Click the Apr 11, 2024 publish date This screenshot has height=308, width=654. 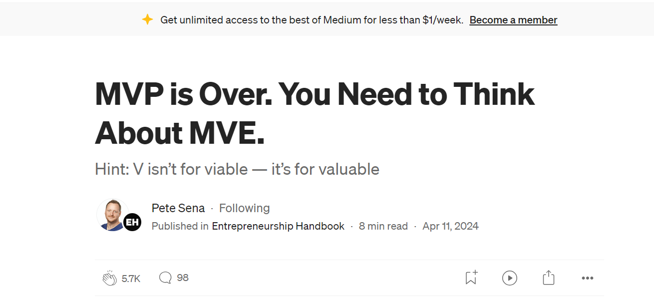coord(450,226)
